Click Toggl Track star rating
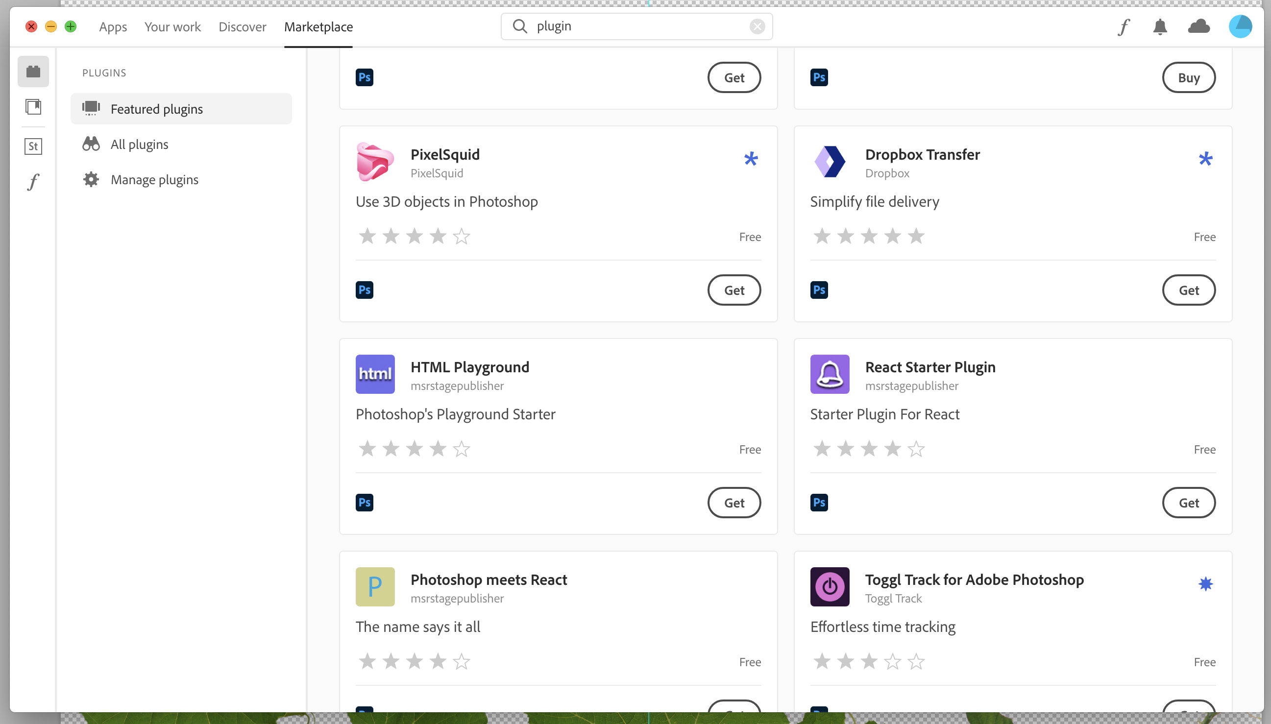The image size is (1271, 724). click(869, 661)
